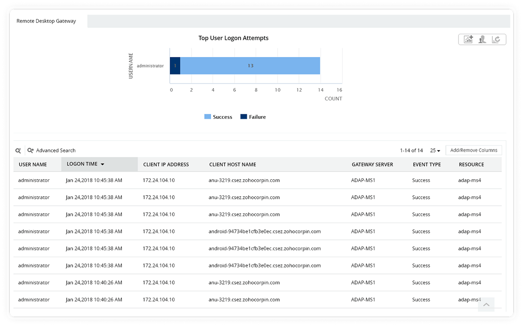Viewport: 523px width, 326px height.
Task: Click the quick search magnifier icon
Action: click(x=18, y=151)
